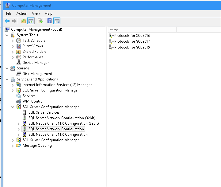Click the Forward arrow toolbar button
This screenshot has height=187, width=221.
pyautogui.click(x=14, y=21)
